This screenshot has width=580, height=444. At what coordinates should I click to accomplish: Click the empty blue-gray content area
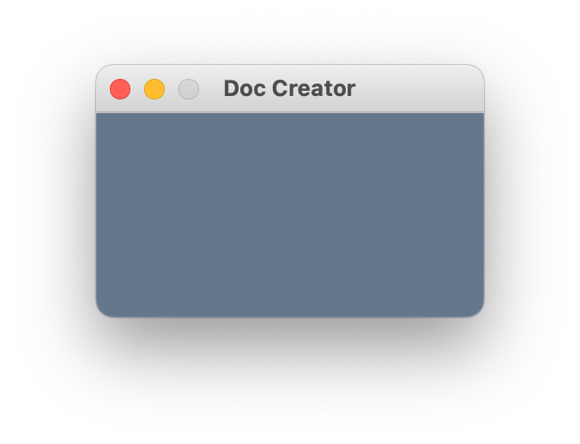point(290,214)
